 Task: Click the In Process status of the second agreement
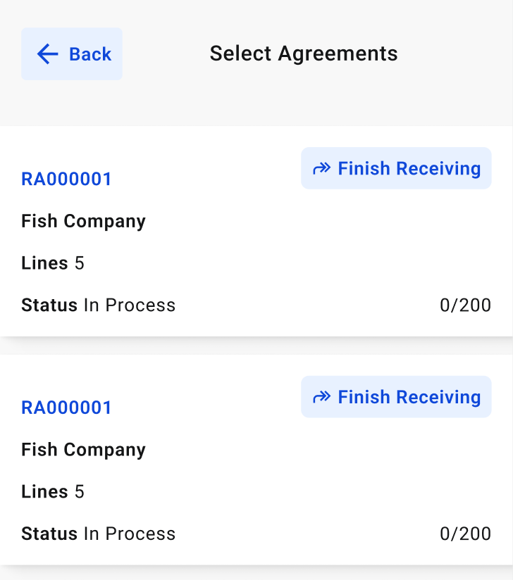(x=130, y=534)
